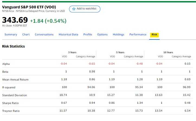Image resolution: width=196 pixels, height=121 pixels.
Task: Click the 10.9 Standard Deviation value
Action: (92, 95)
